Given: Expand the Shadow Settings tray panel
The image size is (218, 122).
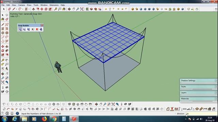Looking at the screenshot, I should [x=199, y=81].
